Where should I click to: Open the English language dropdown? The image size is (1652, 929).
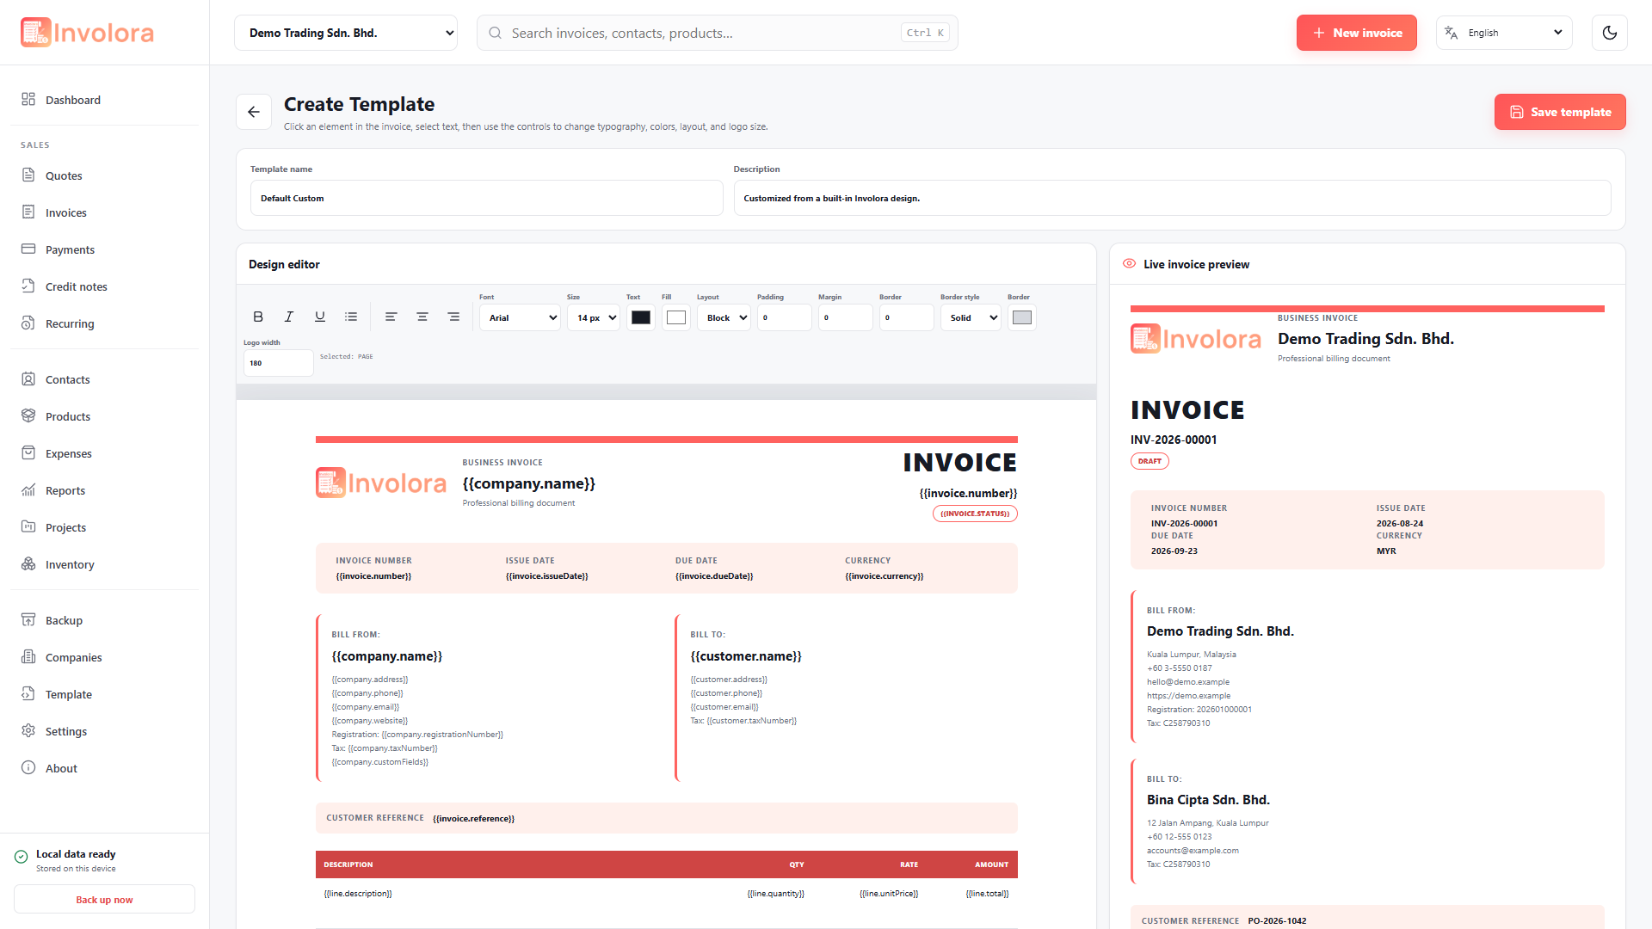(1504, 33)
